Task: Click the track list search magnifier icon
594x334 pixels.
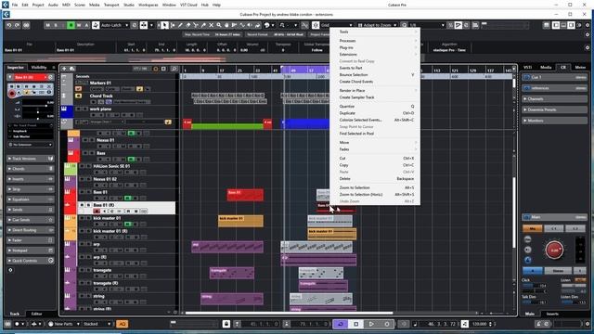Action: tap(174, 69)
